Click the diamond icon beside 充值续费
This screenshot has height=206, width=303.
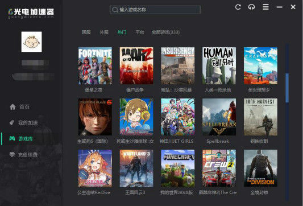12,155
